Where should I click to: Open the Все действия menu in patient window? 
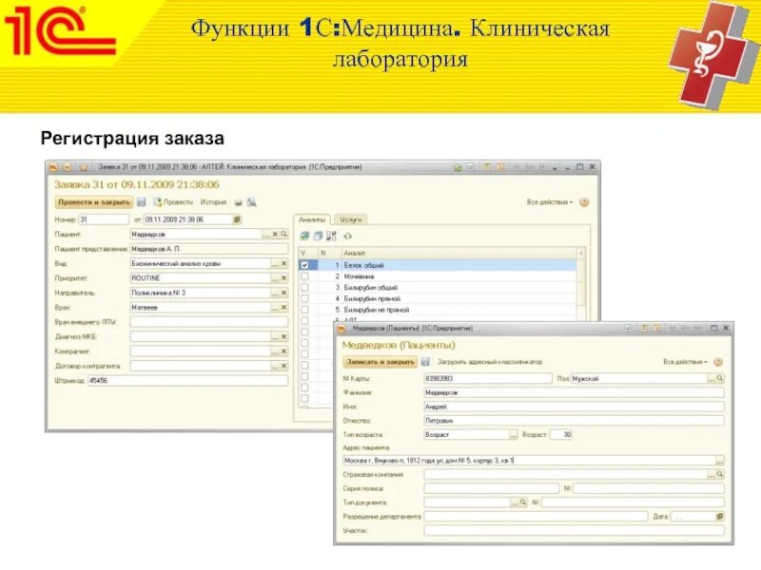685,362
